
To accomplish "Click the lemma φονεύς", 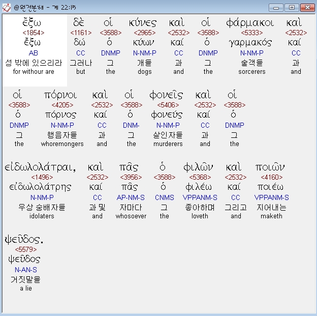I will [x=167, y=114].
